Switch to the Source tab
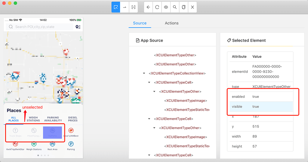 point(140,23)
